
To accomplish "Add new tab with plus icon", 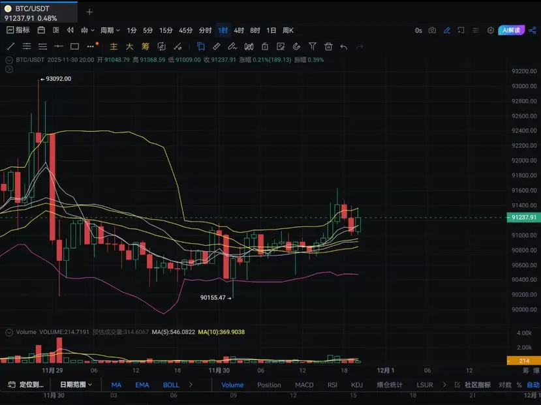I will click(x=89, y=12).
